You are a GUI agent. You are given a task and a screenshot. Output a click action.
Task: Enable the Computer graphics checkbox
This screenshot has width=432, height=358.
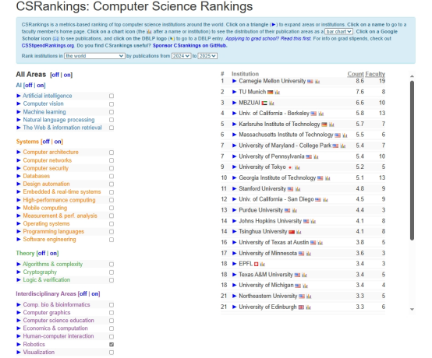pos(112,313)
